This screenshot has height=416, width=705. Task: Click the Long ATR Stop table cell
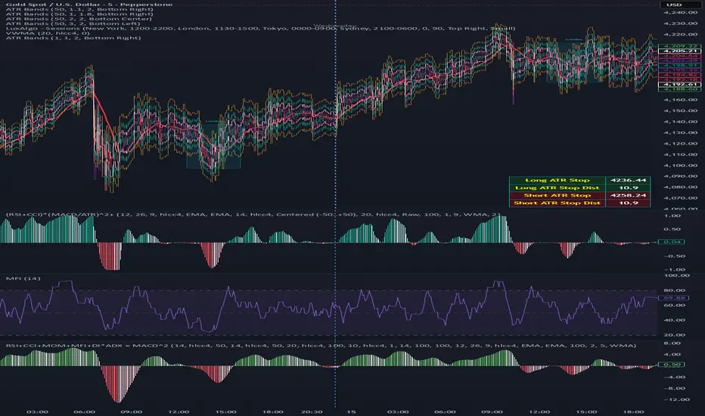(557, 180)
